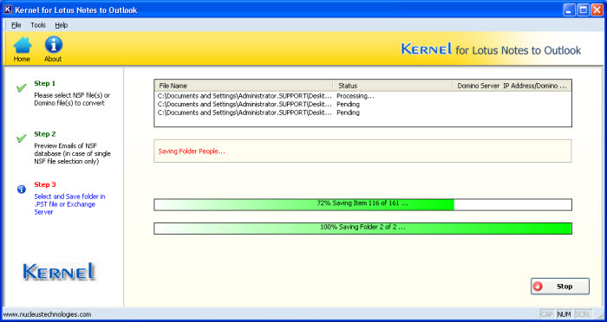607x322 pixels.
Task: Click the Step 2 heading
Action: tap(45, 134)
